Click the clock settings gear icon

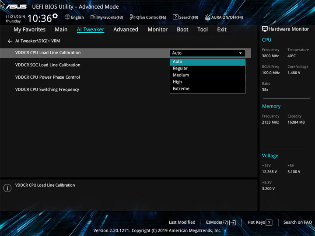55,15
